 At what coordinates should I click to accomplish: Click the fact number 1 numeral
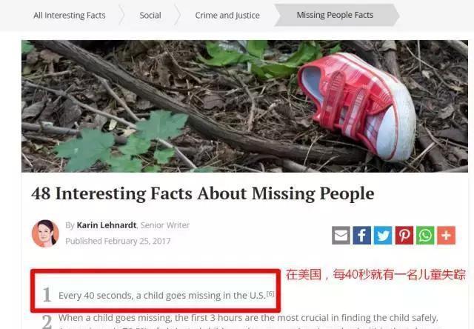tap(47, 294)
